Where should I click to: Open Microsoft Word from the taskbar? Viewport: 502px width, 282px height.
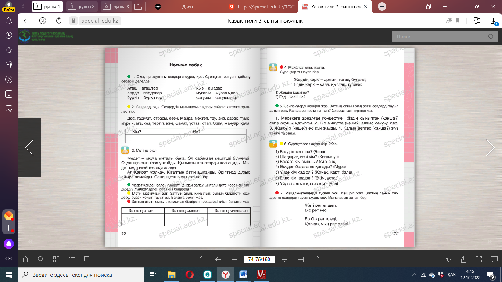(243, 275)
